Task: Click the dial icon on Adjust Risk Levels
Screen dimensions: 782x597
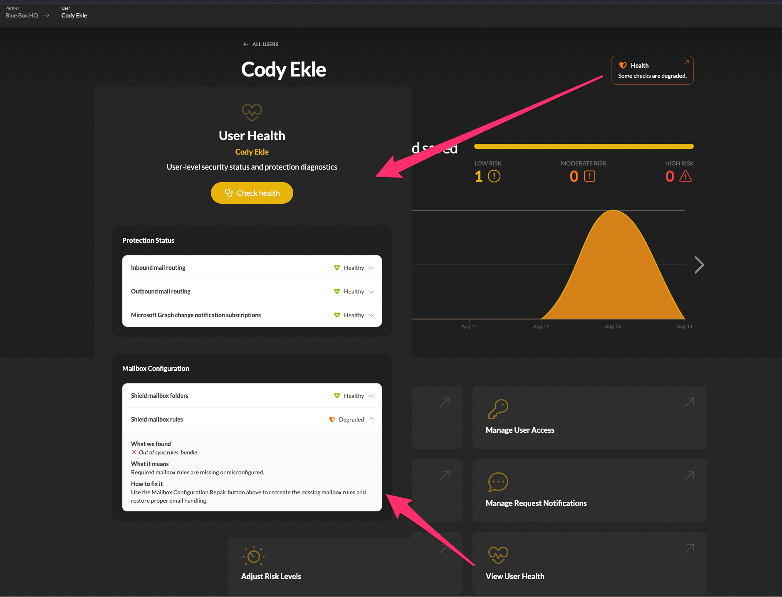Action: tap(254, 556)
